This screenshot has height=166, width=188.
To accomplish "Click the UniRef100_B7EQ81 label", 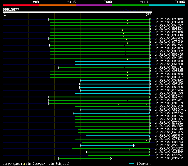I will click(x=169, y=123).
